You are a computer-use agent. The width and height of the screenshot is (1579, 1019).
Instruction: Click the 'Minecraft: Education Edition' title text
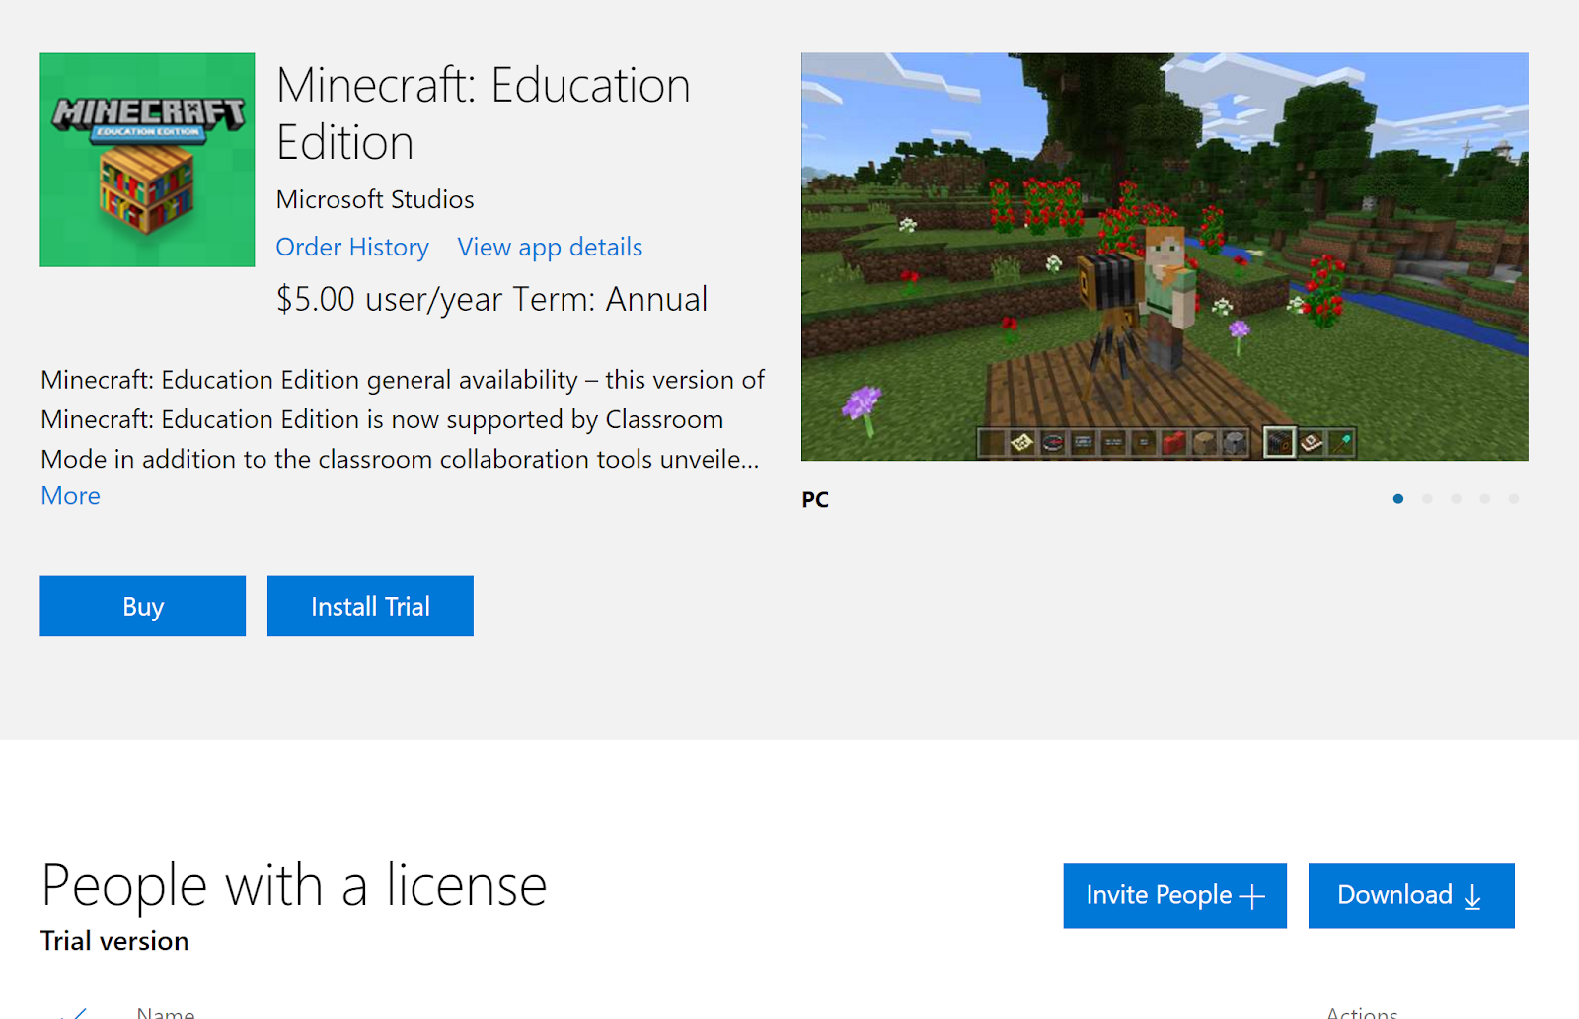[484, 113]
